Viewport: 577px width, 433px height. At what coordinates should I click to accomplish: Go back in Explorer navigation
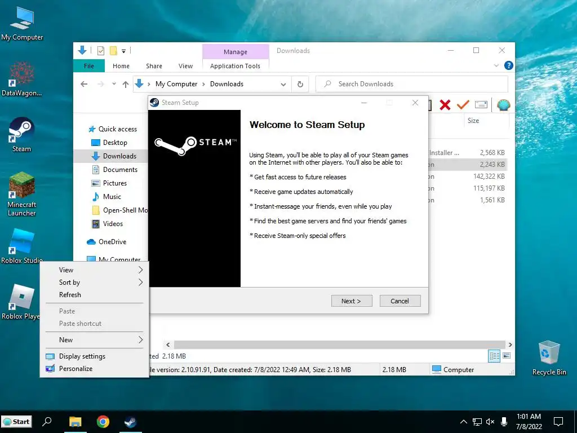coord(85,85)
